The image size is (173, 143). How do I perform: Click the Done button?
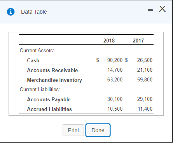[98, 130]
